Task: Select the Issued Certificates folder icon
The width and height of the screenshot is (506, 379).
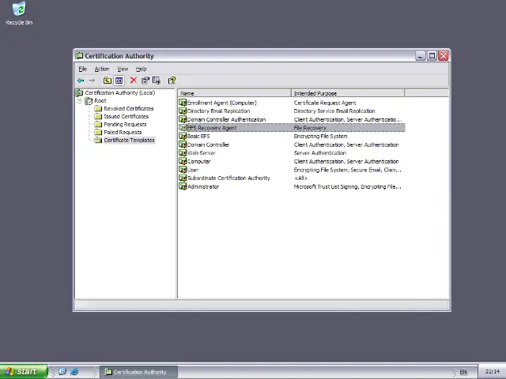Action: (x=98, y=116)
